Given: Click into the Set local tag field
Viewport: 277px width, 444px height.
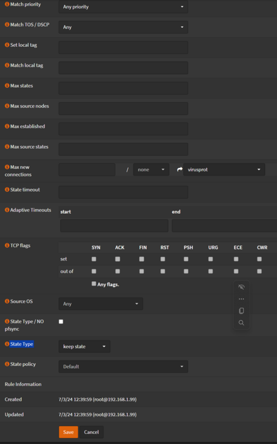Looking at the screenshot, I should click(x=123, y=47).
